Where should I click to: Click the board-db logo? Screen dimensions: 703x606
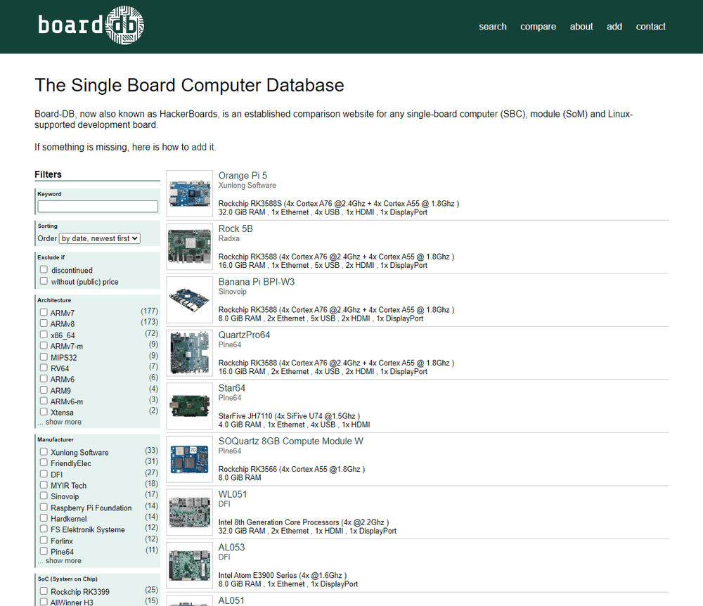coord(91,25)
